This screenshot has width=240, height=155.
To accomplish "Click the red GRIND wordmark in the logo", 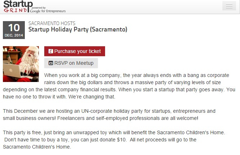I will click(16, 10).
